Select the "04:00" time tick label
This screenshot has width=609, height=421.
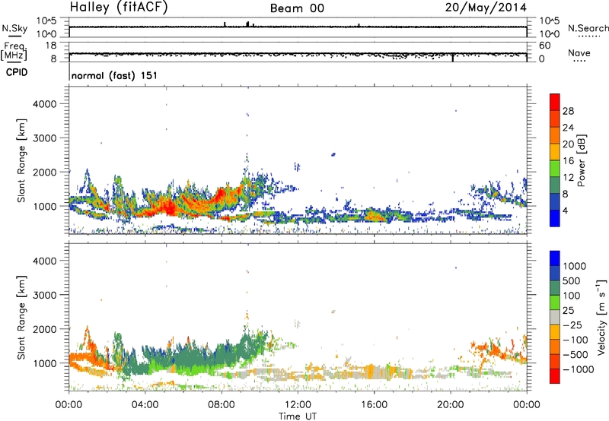(x=145, y=405)
